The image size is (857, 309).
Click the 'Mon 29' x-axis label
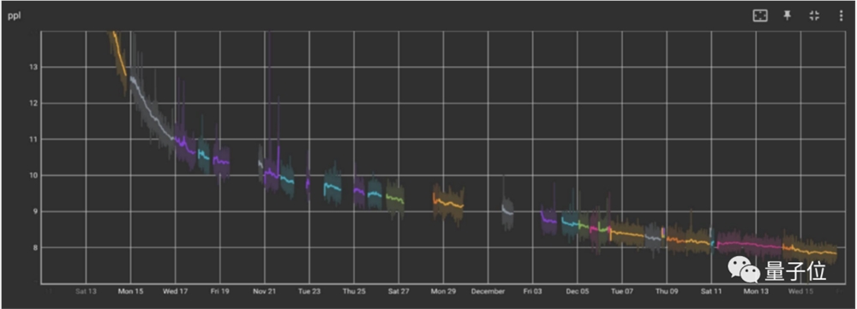pos(443,292)
